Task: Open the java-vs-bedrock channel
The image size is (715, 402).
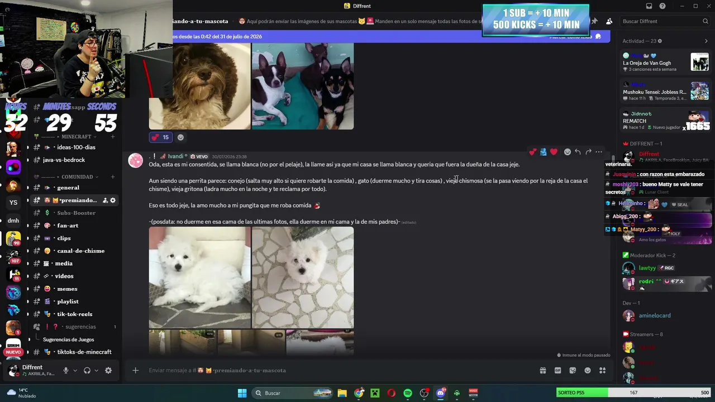Action: [x=75, y=160]
